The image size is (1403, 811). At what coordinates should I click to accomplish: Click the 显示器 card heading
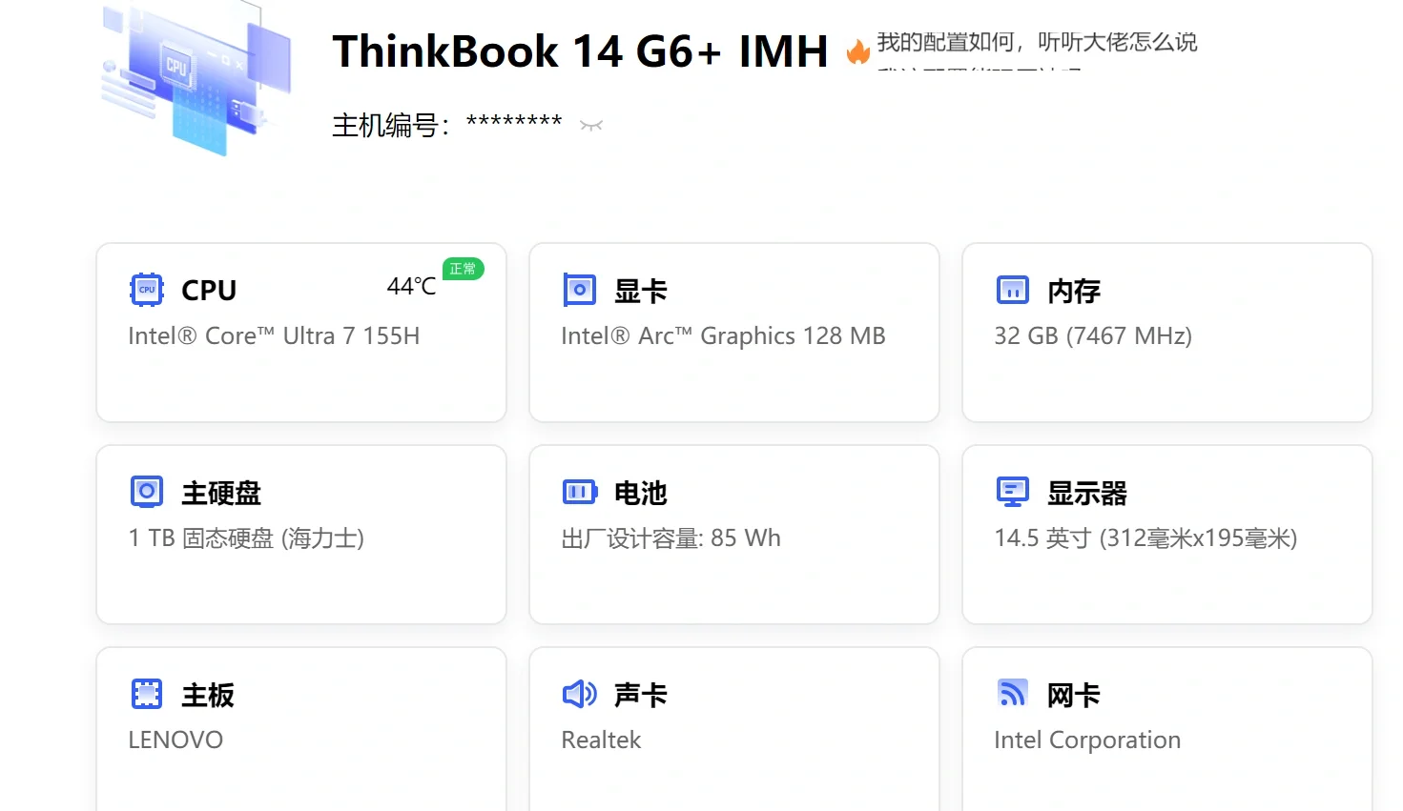click(x=1087, y=493)
